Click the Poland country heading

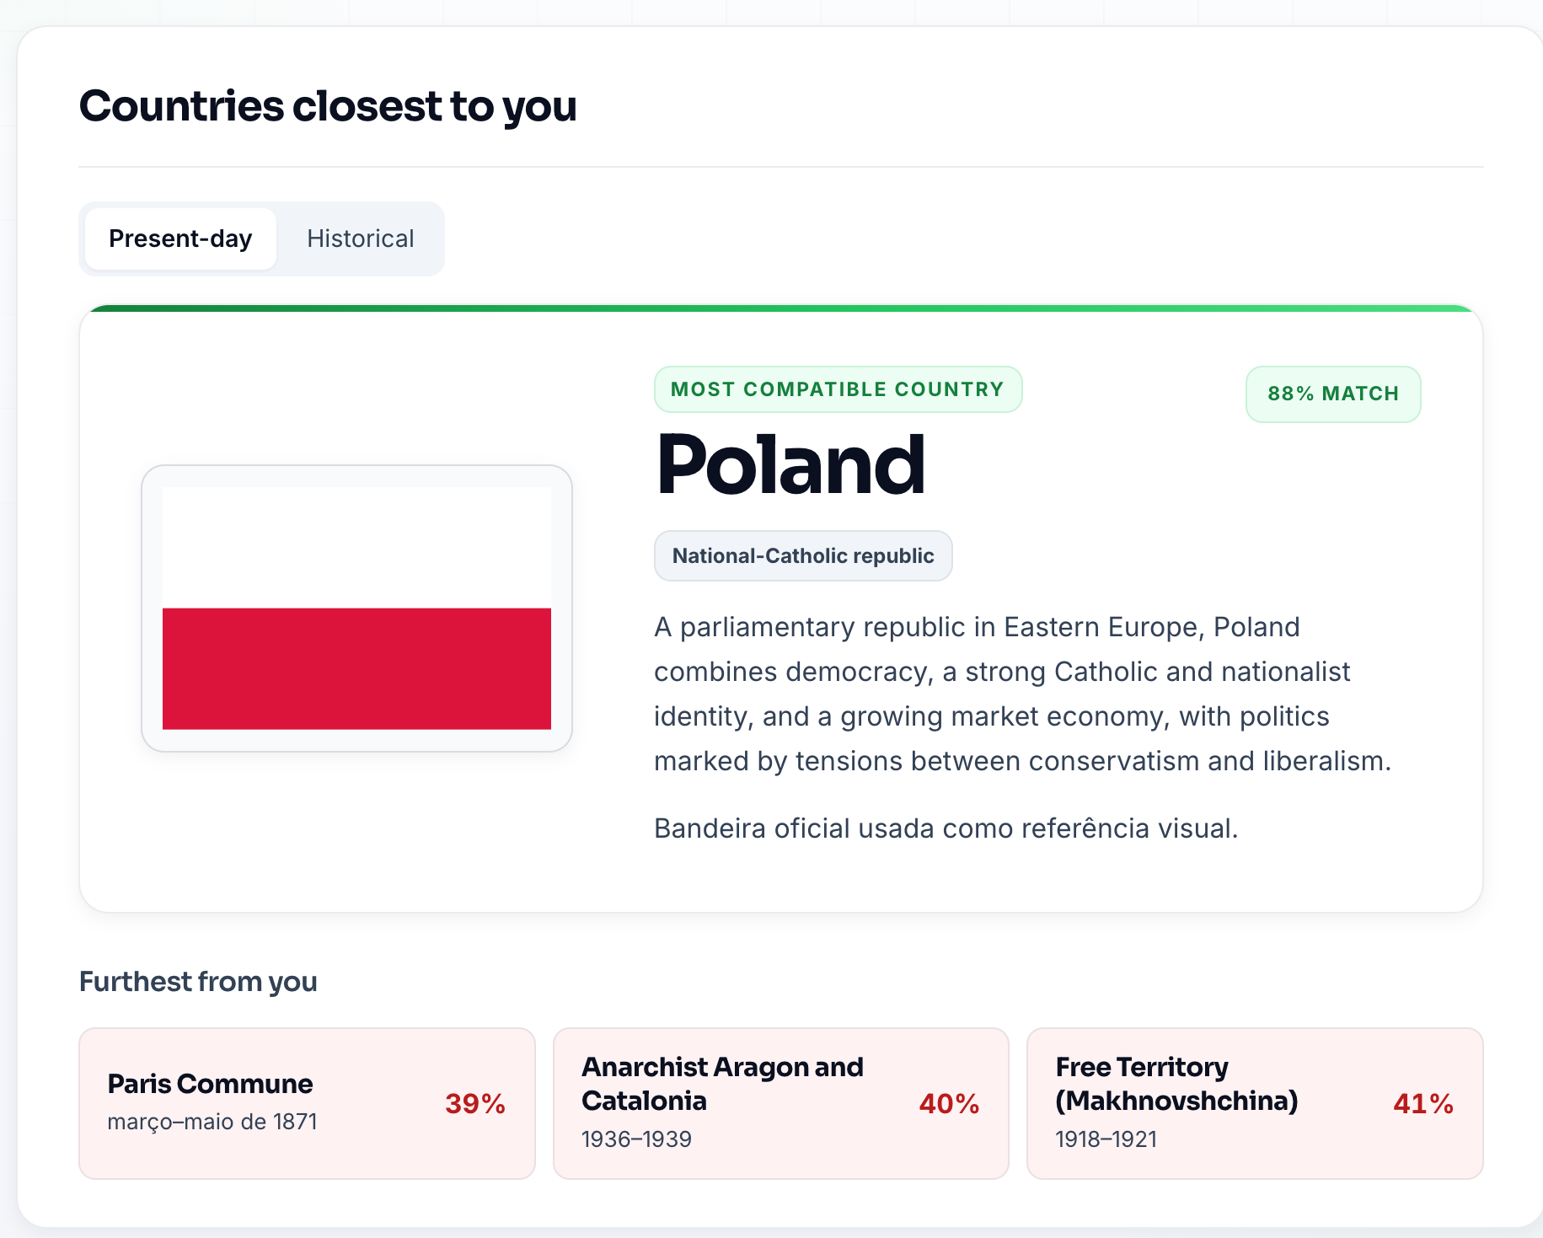790,465
